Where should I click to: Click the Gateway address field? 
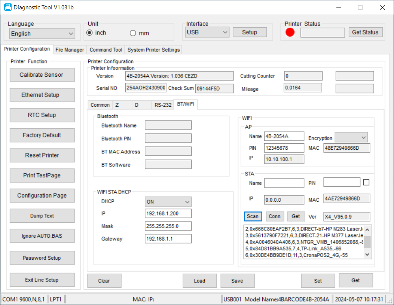pos(168,239)
